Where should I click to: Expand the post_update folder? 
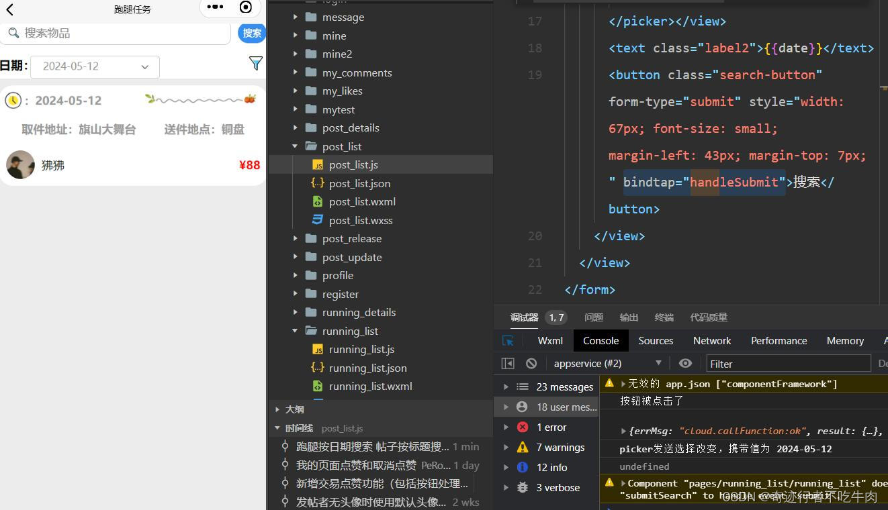pos(351,257)
